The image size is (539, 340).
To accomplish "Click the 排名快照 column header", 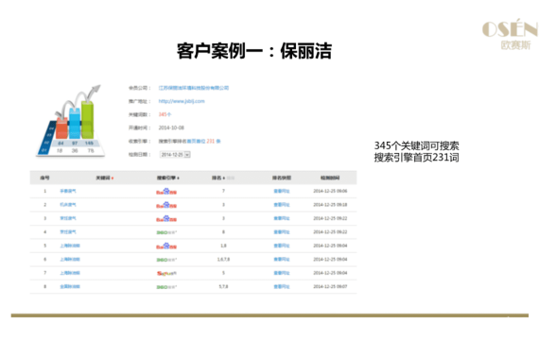I will pyautogui.click(x=282, y=178).
